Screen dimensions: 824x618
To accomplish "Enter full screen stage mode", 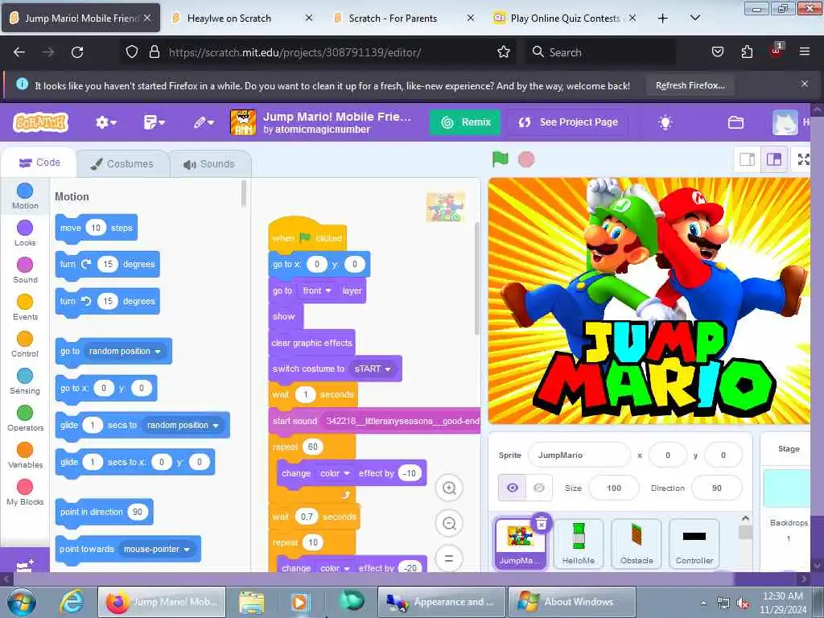I will pos(804,159).
